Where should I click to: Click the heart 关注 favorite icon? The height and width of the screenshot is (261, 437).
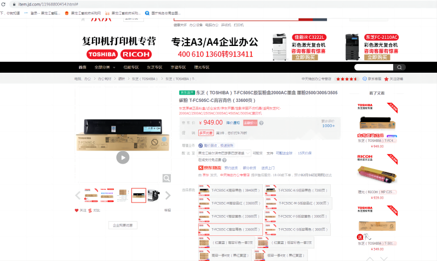click(x=76, y=211)
